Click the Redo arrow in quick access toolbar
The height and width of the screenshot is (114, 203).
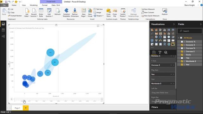tap(13, 2)
